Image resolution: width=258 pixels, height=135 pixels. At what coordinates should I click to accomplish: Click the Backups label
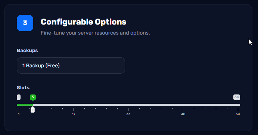(x=27, y=51)
